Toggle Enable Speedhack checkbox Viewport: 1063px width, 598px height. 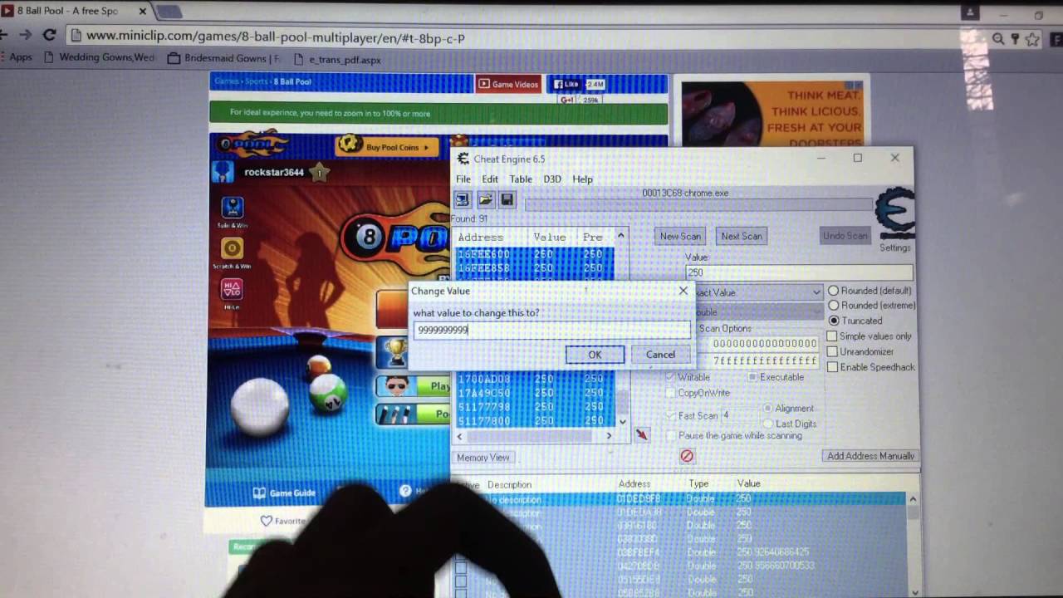coord(832,367)
